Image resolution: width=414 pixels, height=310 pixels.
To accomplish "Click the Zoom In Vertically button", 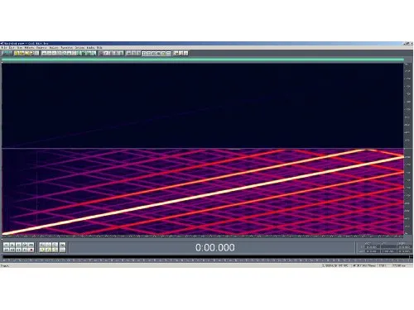I will [63, 245].
